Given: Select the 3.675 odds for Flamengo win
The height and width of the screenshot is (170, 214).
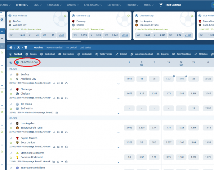Looking at the screenshot, I should tap(129, 93).
